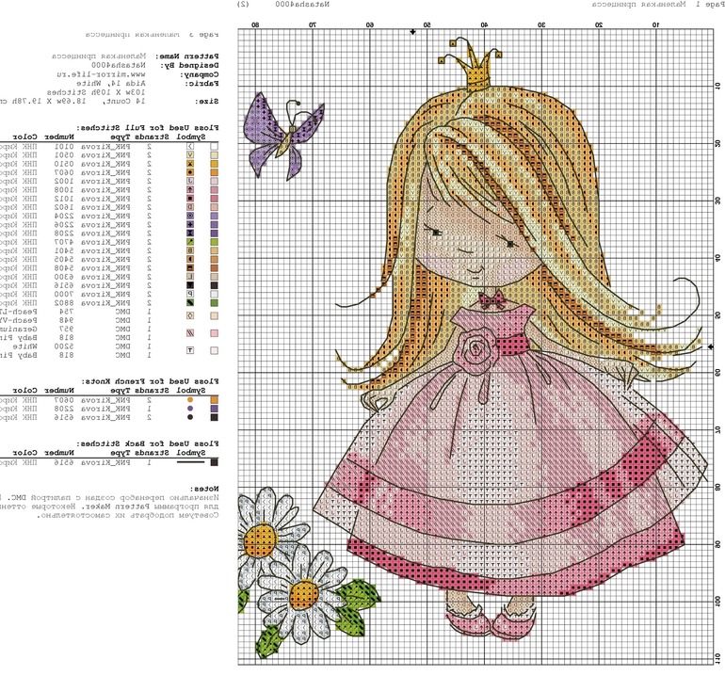Select the color swatch for floss 8802
The image size is (725, 692).
tap(216, 303)
